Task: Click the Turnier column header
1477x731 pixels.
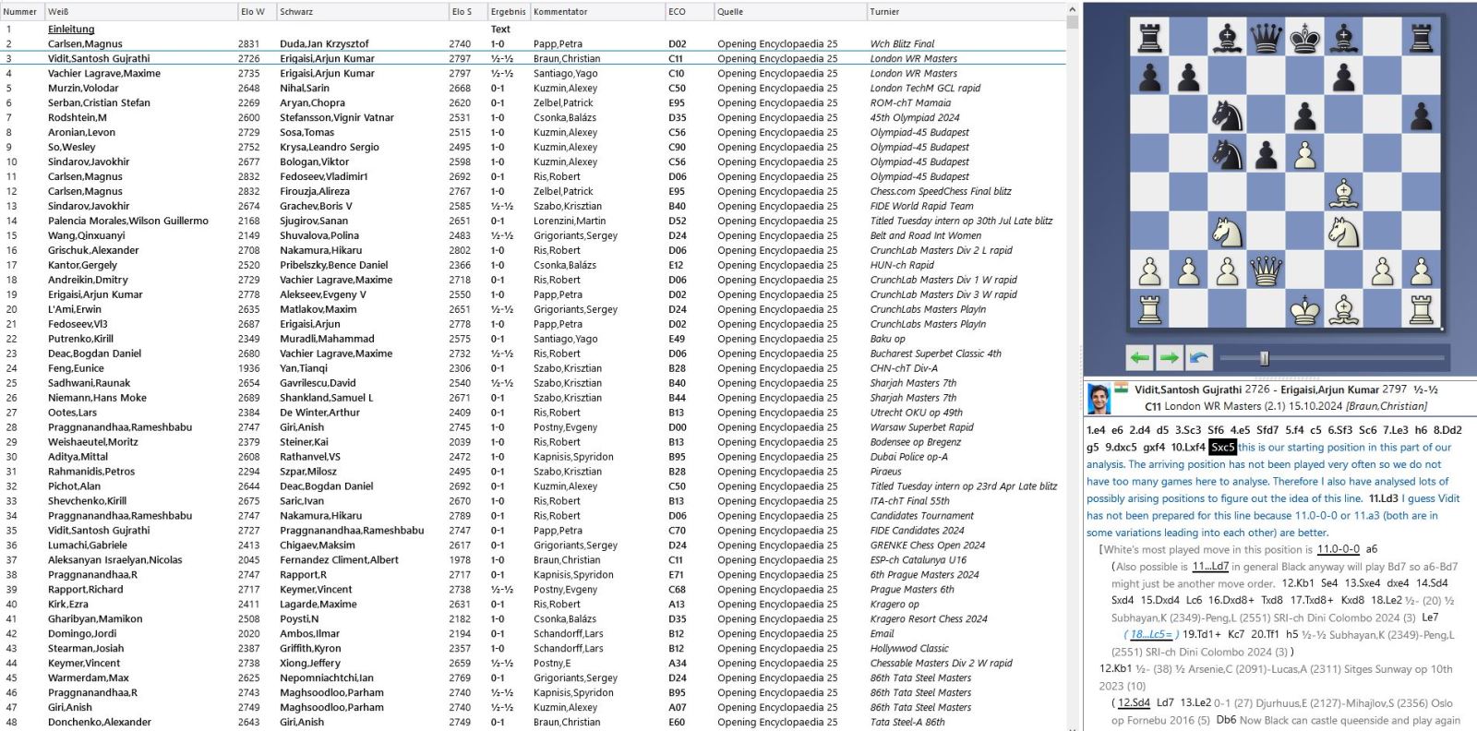Action: click(x=884, y=12)
